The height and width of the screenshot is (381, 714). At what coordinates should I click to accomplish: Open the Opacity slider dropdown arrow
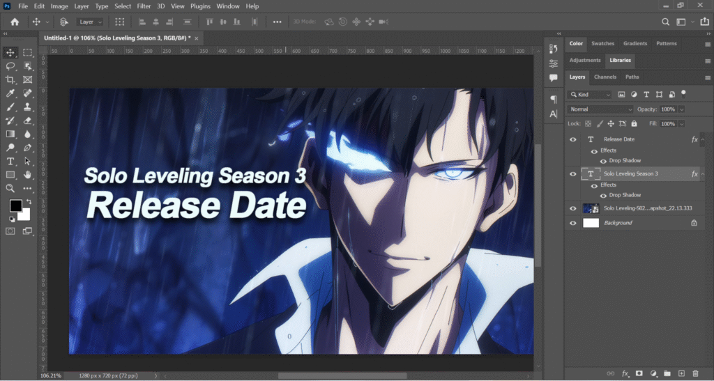pyautogui.click(x=682, y=109)
